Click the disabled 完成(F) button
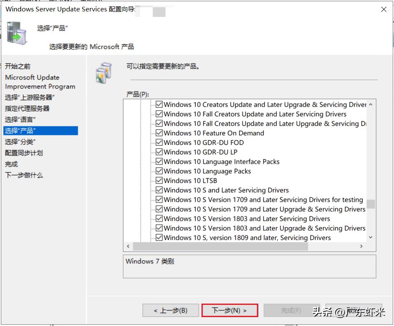The width and height of the screenshot is (394, 326). coord(291,310)
